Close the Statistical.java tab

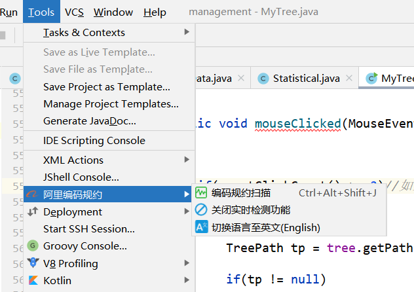[349, 78]
